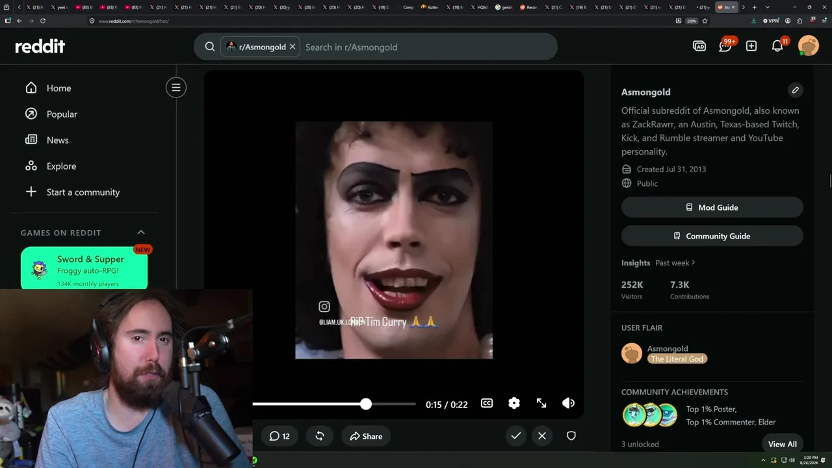832x468 pixels.
Task: Click Asmongold user flair avatar
Action: pyautogui.click(x=632, y=354)
